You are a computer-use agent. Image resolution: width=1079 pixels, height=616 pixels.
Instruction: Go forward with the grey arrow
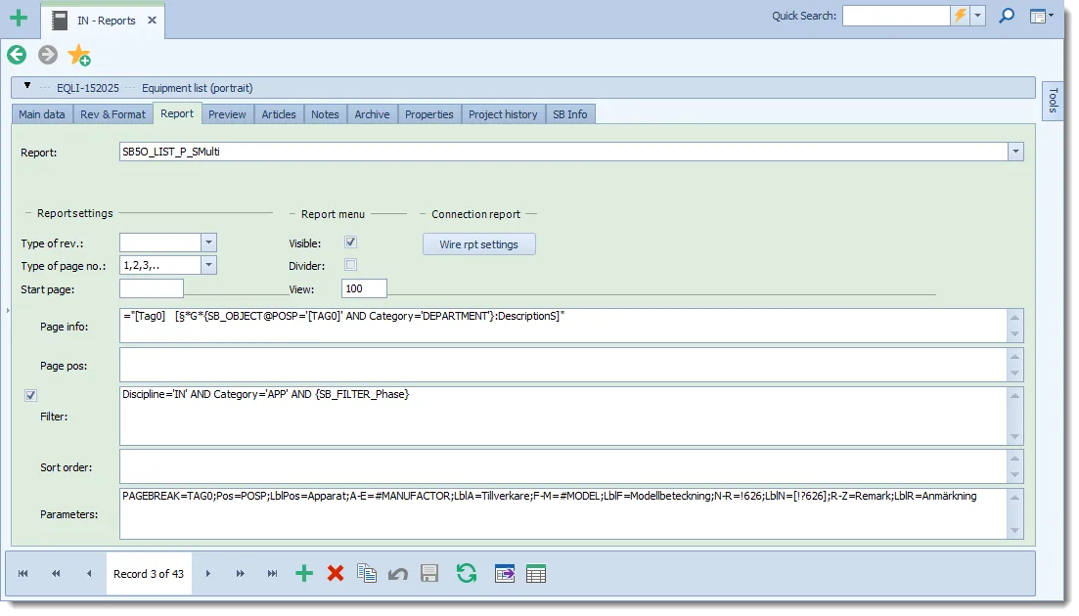pyautogui.click(x=48, y=55)
